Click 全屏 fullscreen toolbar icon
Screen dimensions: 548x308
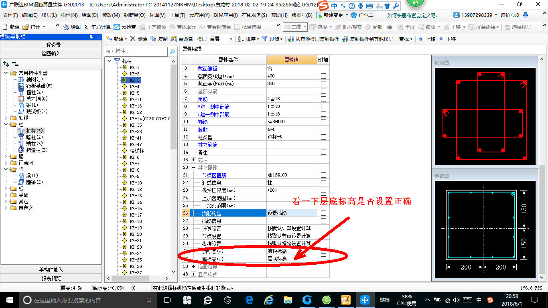tap(400, 27)
